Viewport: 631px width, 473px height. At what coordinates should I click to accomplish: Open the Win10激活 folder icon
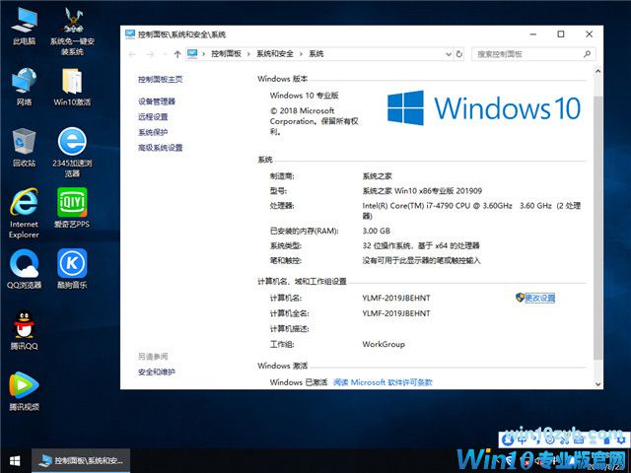(x=72, y=87)
